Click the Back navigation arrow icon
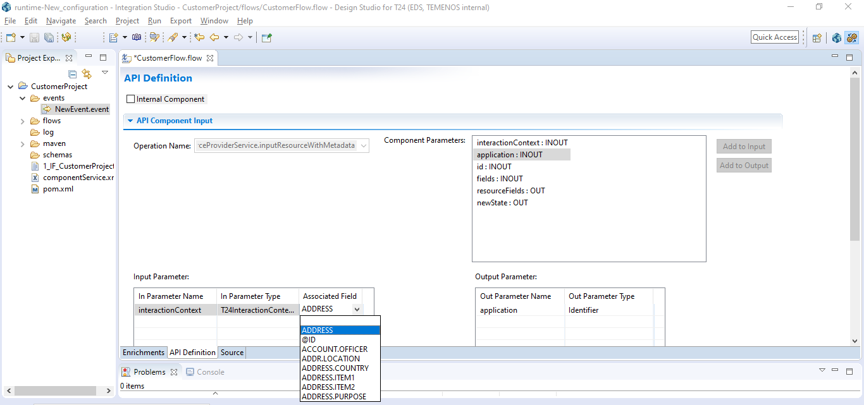864x405 pixels. coord(214,38)
